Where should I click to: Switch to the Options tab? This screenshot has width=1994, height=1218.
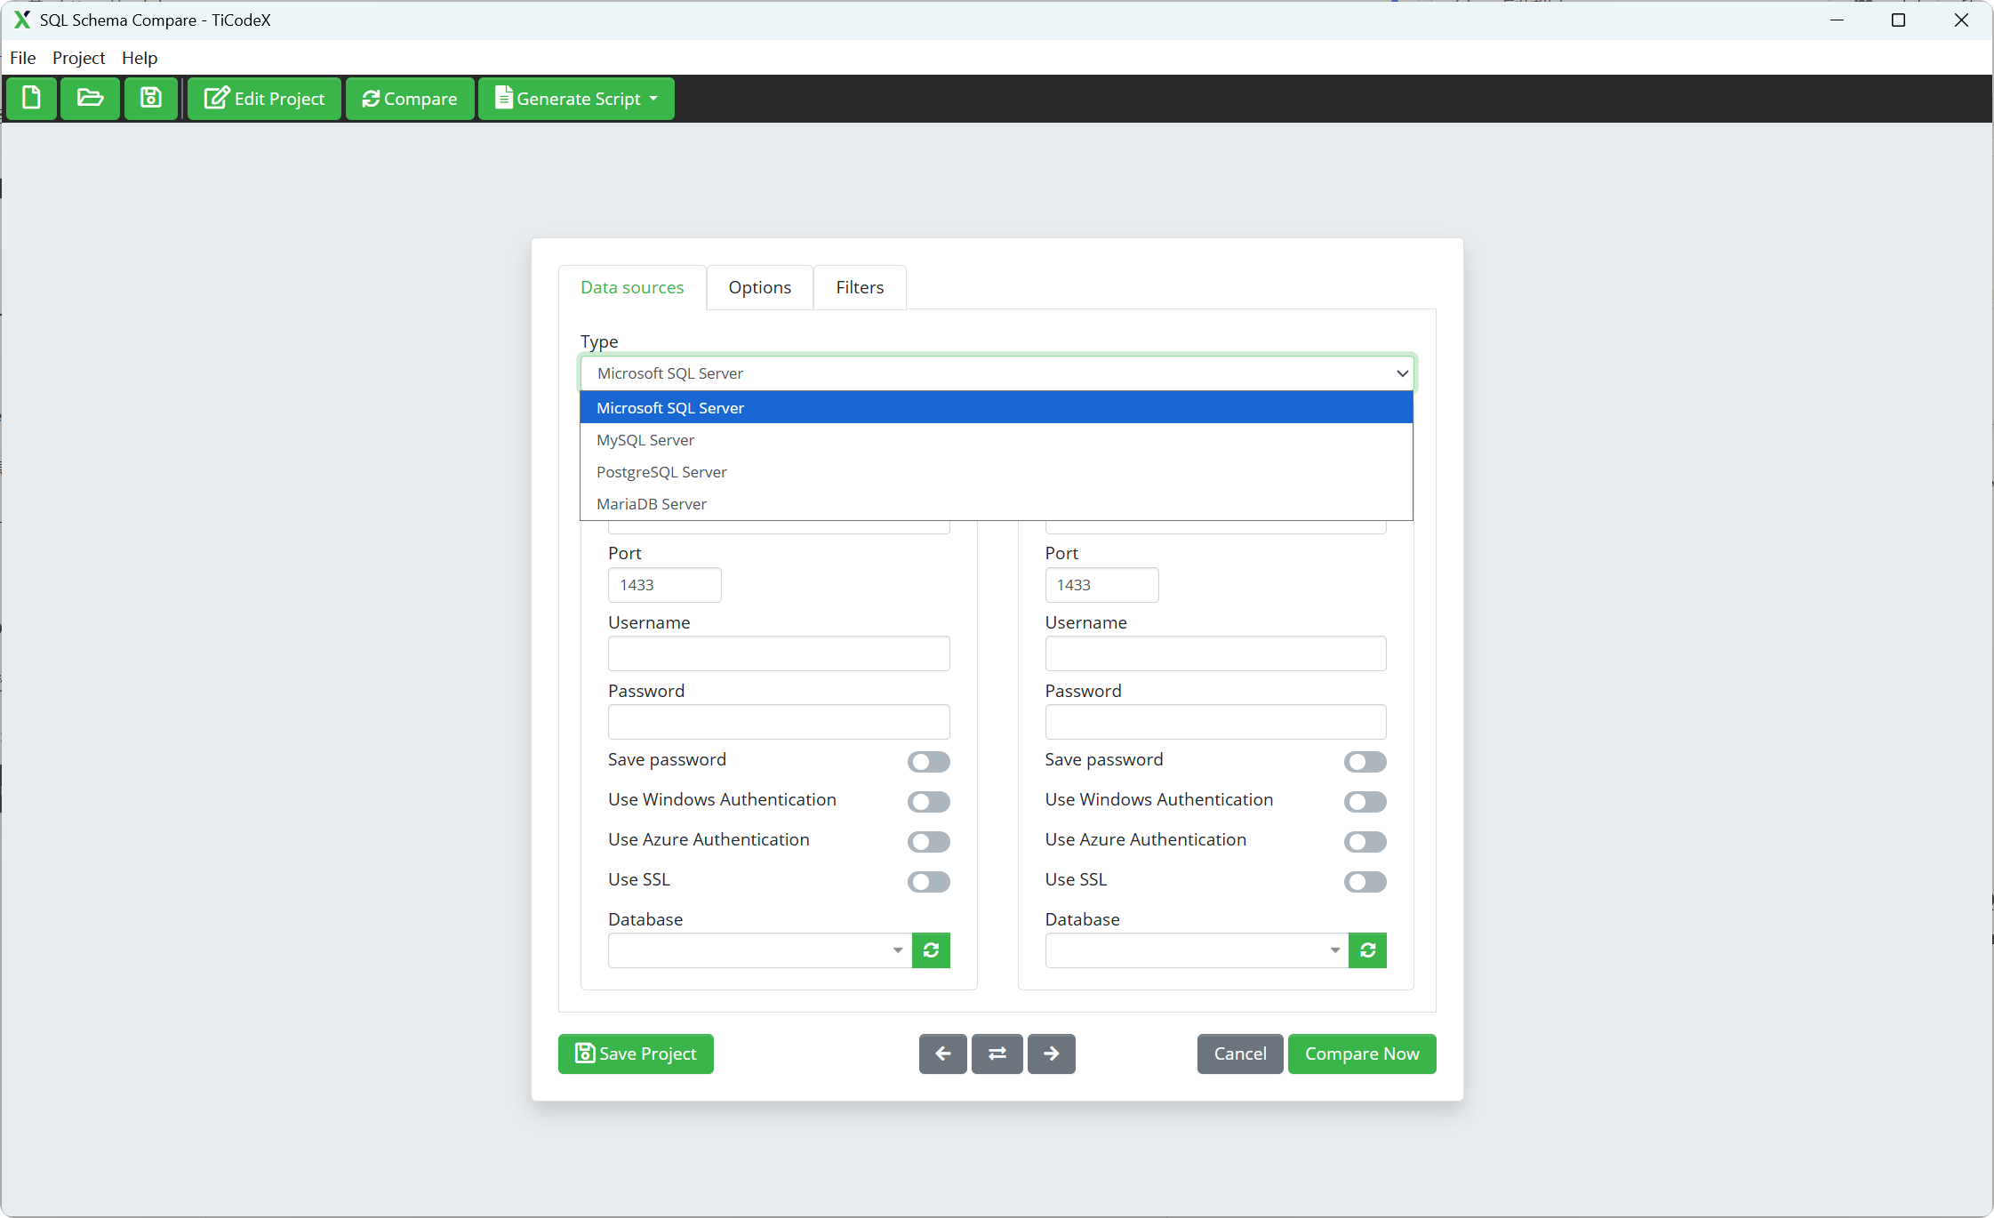coord(759,287)
